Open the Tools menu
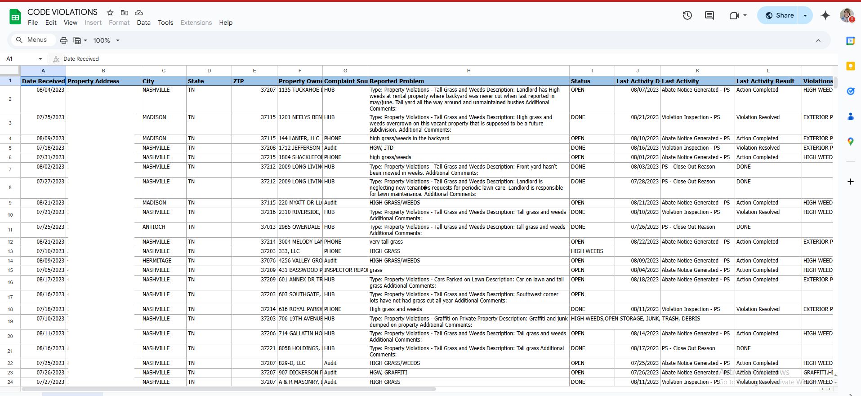Viewport: 861px width, 396px height. point(165,22)
